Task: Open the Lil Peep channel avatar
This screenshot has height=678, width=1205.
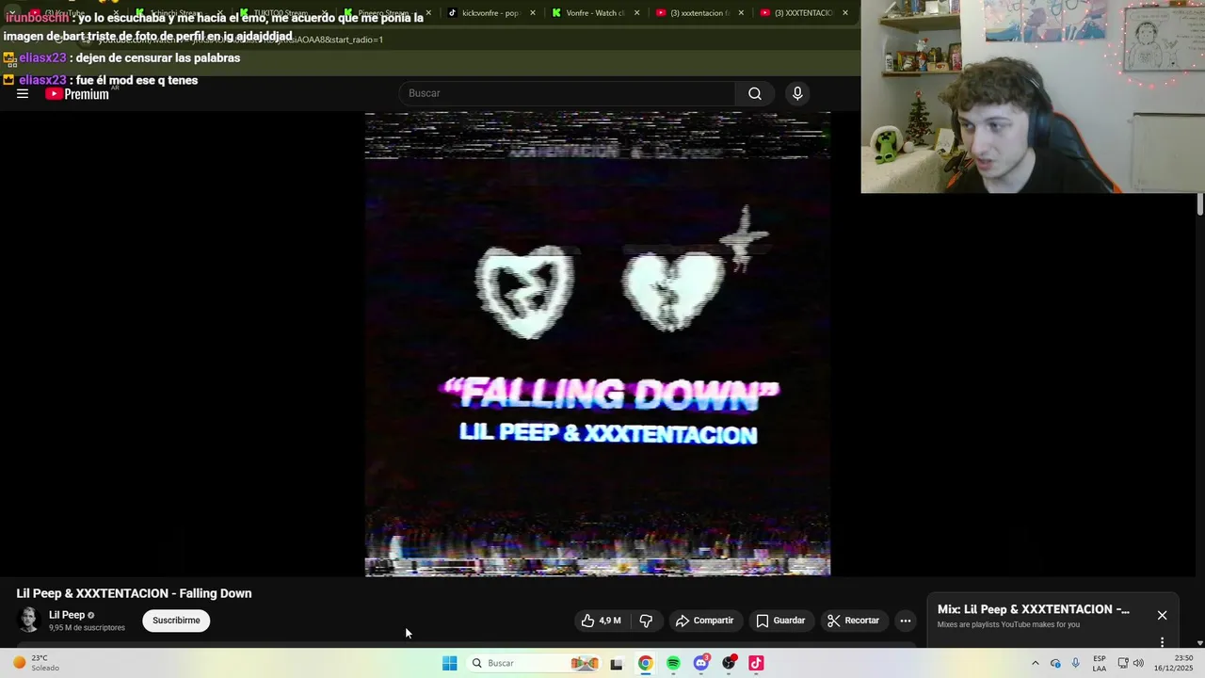Action: pos(29,620)
